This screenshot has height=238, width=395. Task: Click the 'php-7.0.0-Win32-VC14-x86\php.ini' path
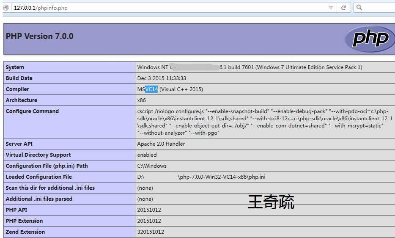tap(222, 177)
